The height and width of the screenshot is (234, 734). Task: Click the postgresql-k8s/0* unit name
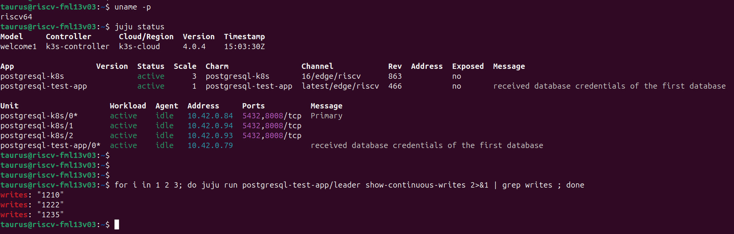[39, 116]
